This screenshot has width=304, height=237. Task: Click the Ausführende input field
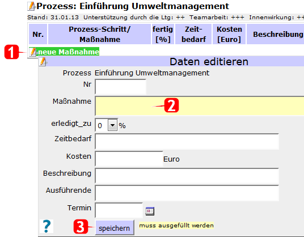pyautogui.click(x=187, y=193)
